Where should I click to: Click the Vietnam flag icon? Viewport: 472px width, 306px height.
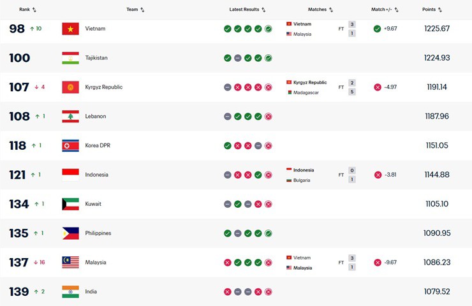coord(70,29)
